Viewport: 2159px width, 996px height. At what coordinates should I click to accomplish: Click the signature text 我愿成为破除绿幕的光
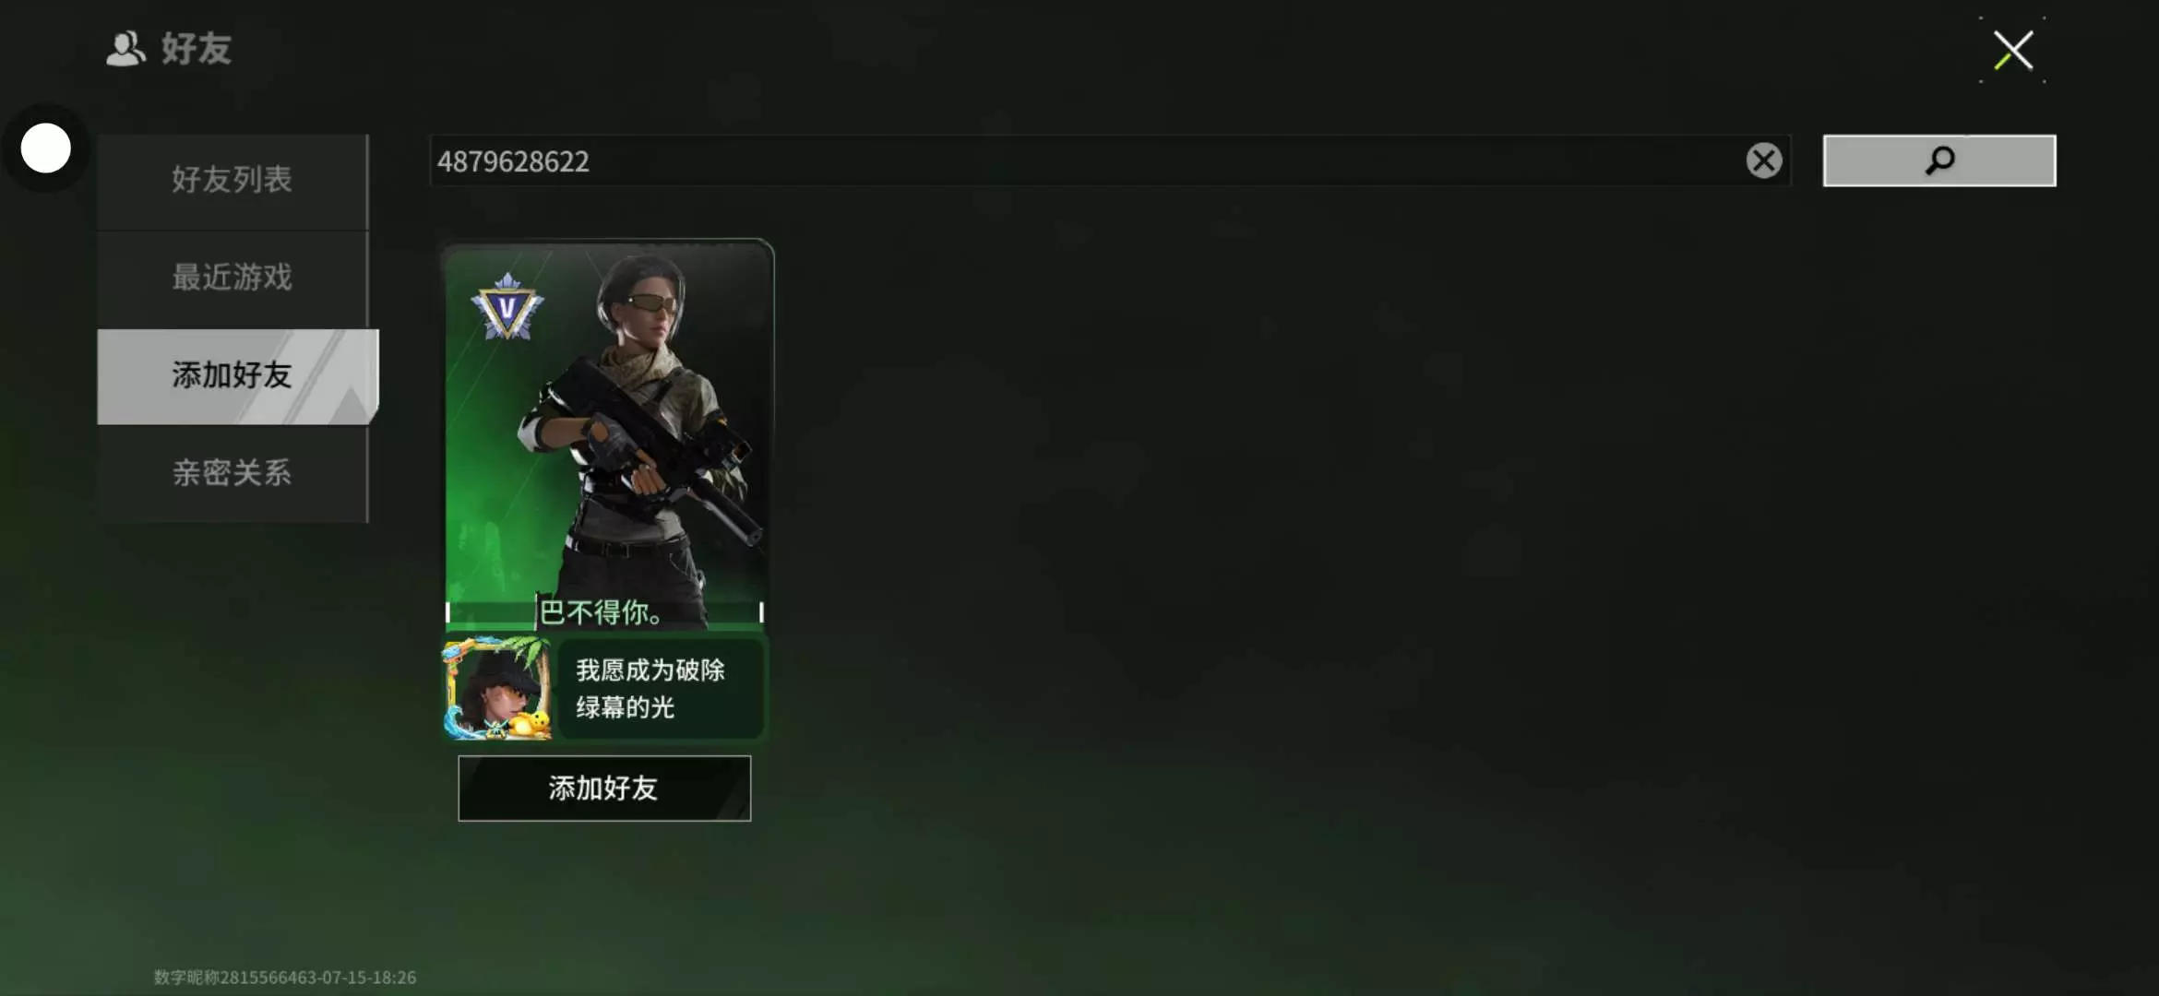[650, 689]
